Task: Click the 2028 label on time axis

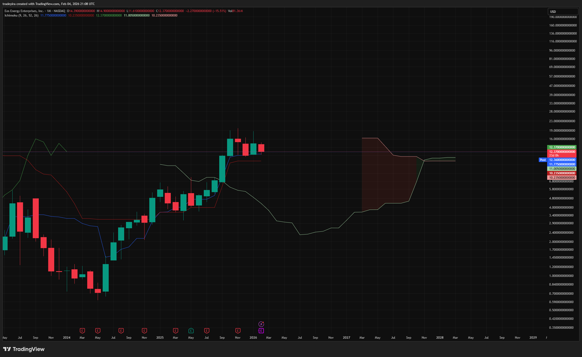Action: tap(440, 337)
